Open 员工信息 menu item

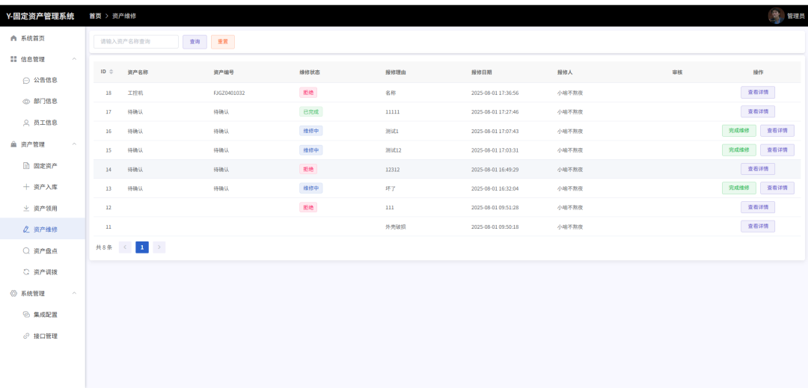[x=42, y=123]
